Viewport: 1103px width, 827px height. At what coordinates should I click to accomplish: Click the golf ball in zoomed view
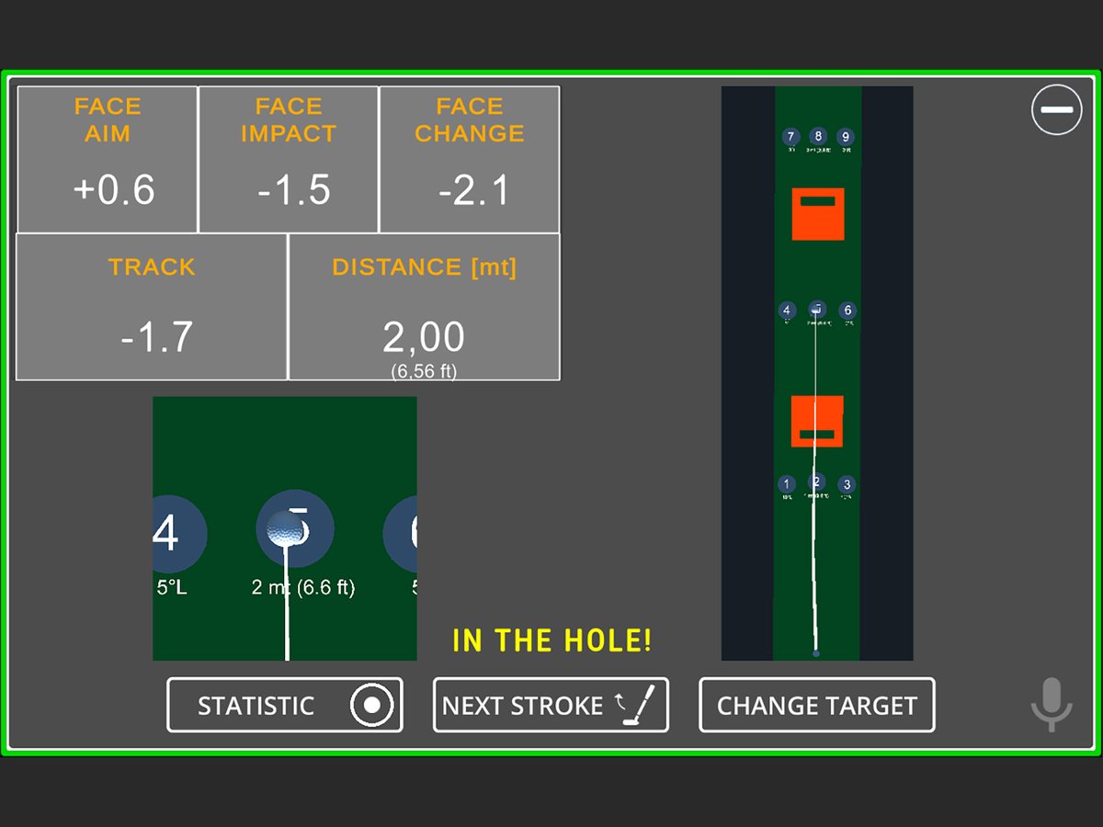pyautogui.click(x=285, y=528)
